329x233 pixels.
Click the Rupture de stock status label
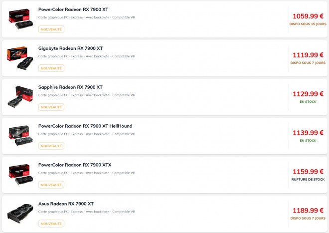pos(308,179)
